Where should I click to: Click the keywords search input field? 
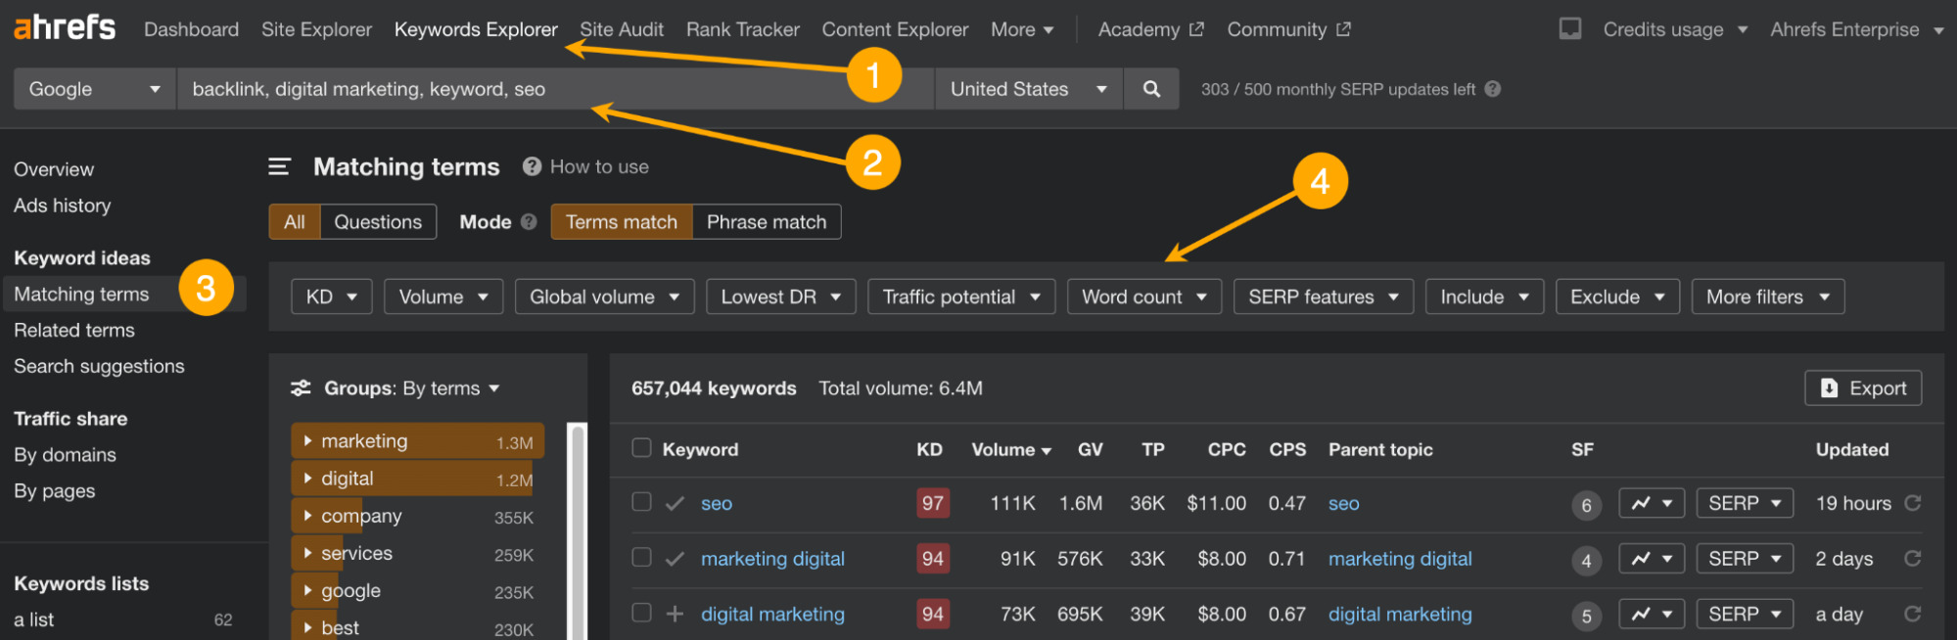(555, 89)
